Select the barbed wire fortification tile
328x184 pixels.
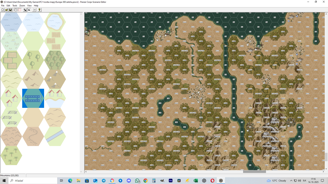(11, 117)
